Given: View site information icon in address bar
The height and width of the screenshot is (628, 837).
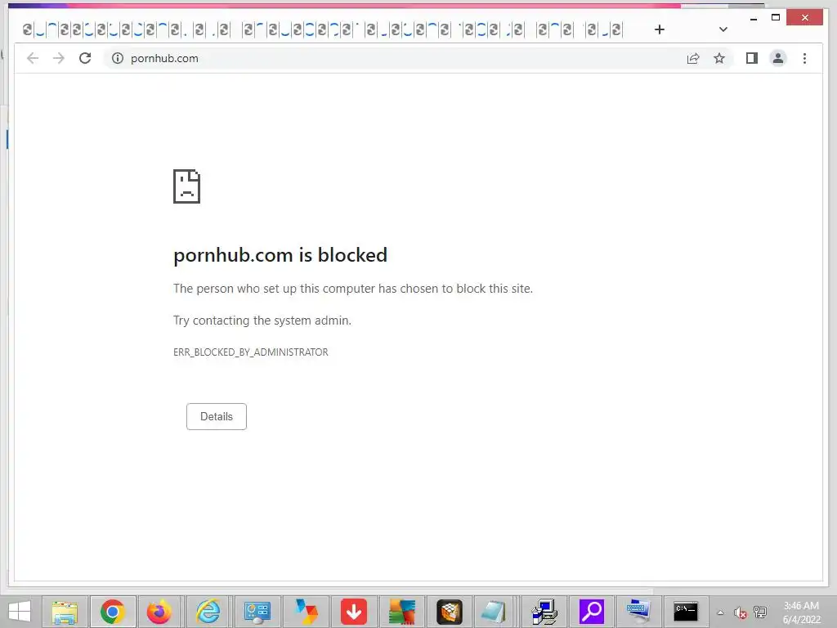Looking at the screenshot, I should [118, 58].
